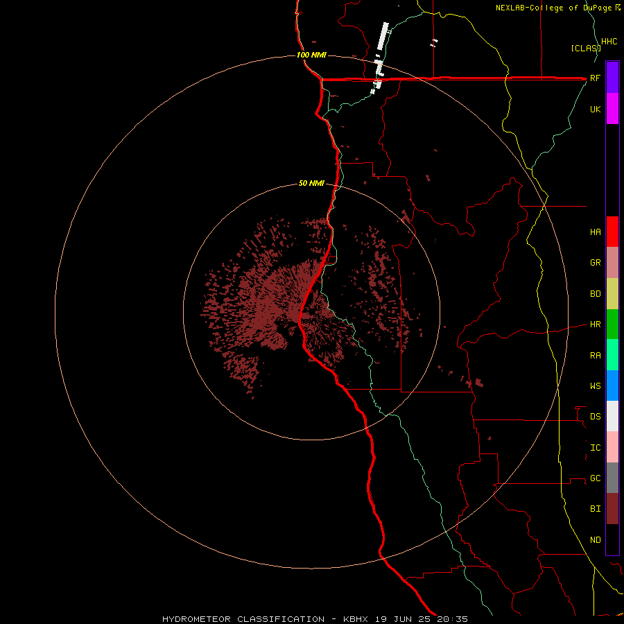Click the '100 NMI' range ring label
Screen dimensions: 624x624
coord(311,55)
